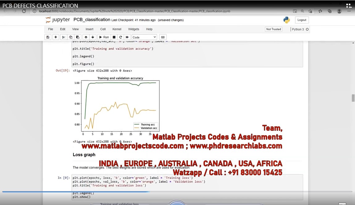Click the site information icon in address bar

coord(34,11)
